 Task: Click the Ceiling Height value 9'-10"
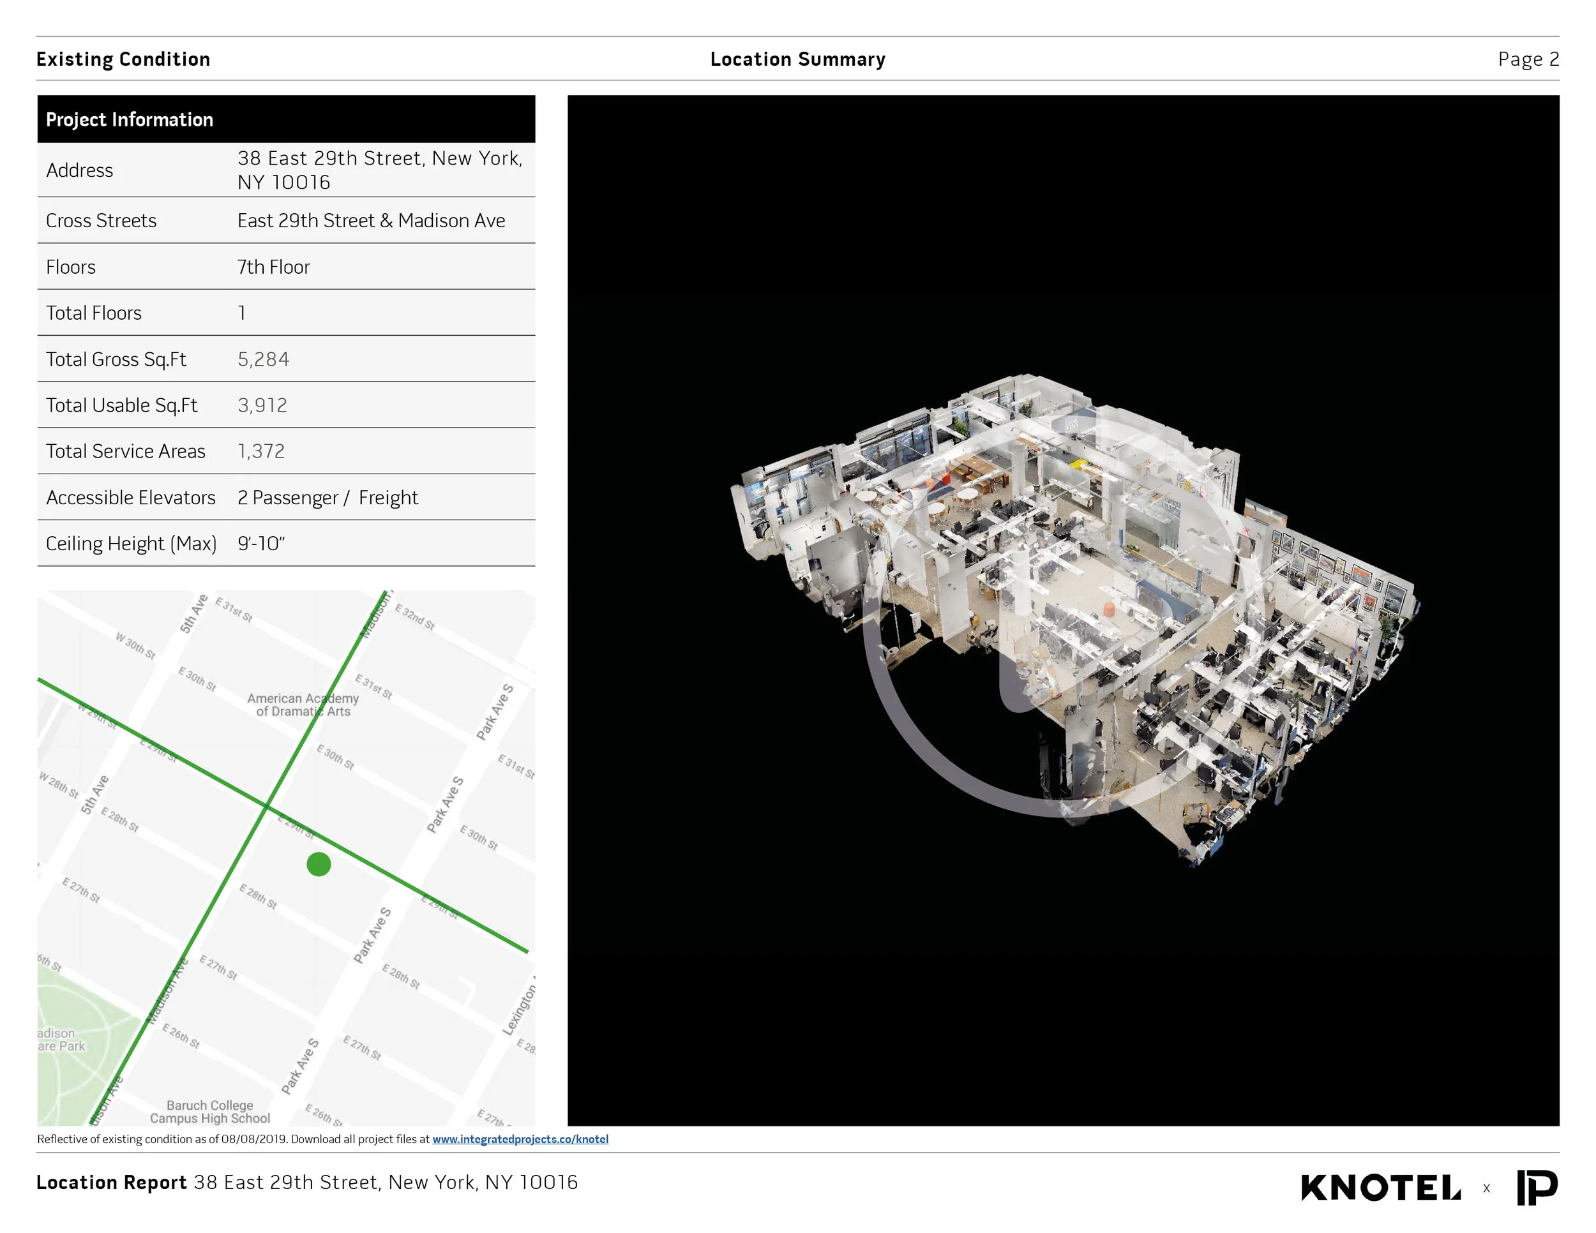tap(261, 544)
